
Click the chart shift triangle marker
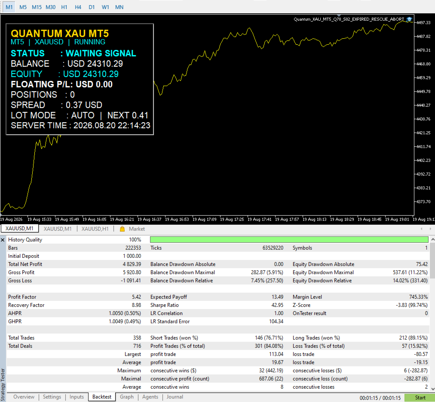coord(339,15)
